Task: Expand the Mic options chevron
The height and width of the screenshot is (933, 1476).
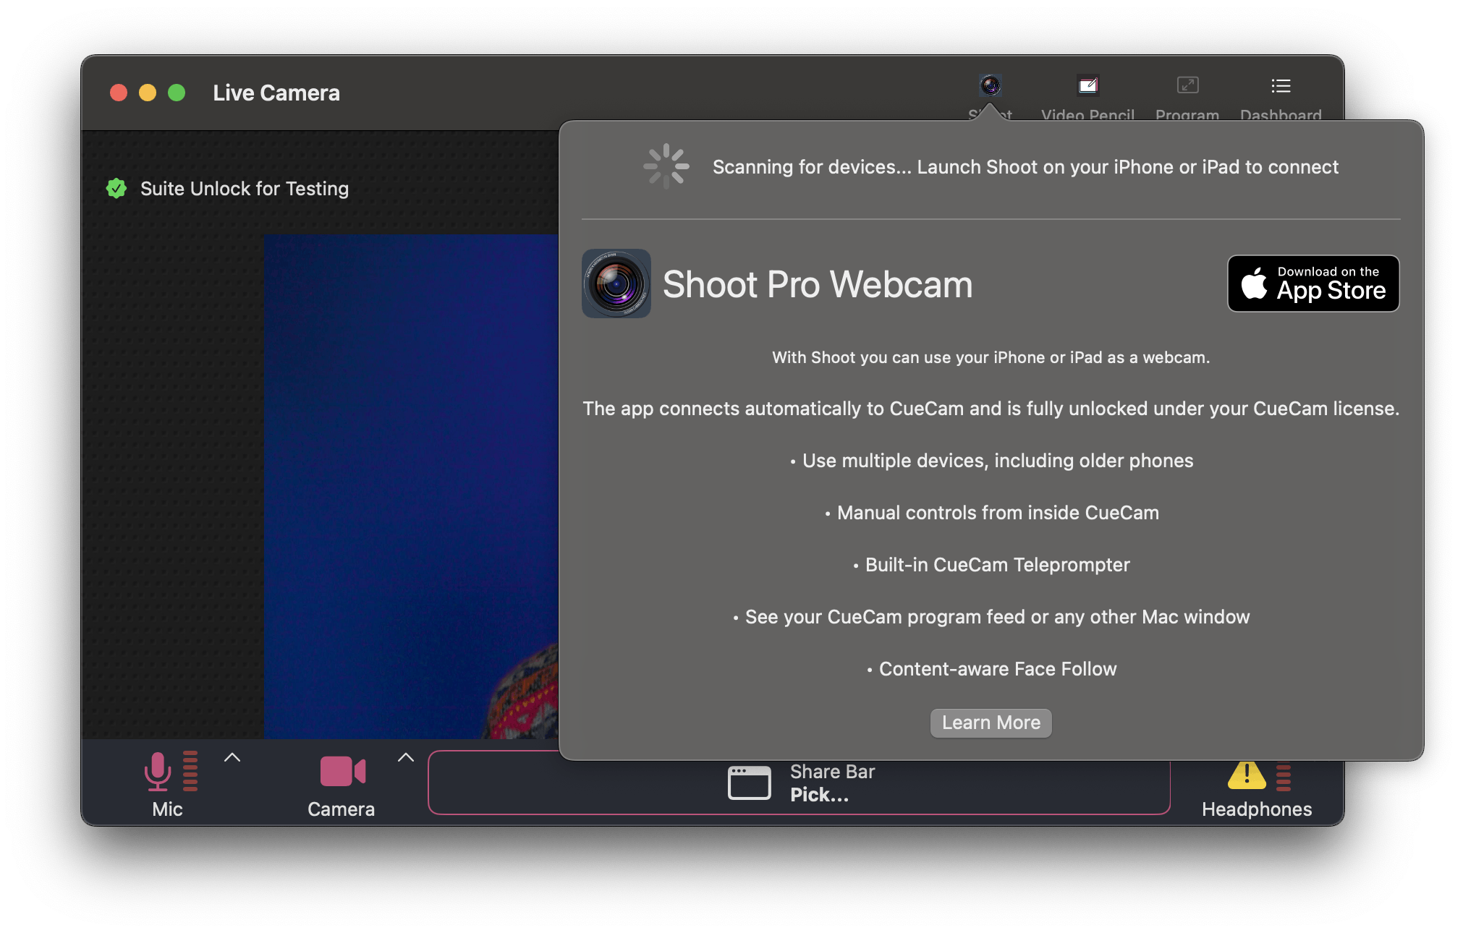Action: [x=232, y=757]
